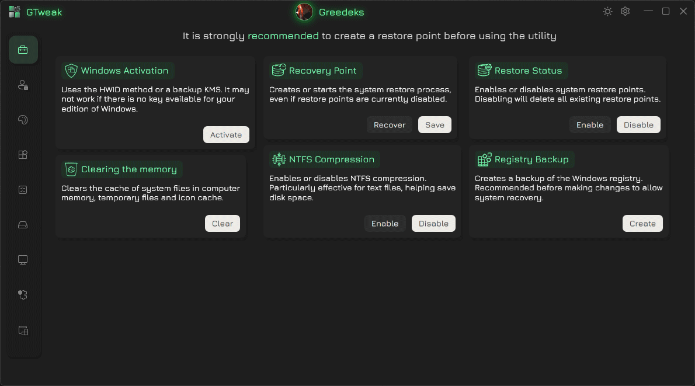
Task: Click Recover under Recovery Point
Action: click(x=390, y=125)
